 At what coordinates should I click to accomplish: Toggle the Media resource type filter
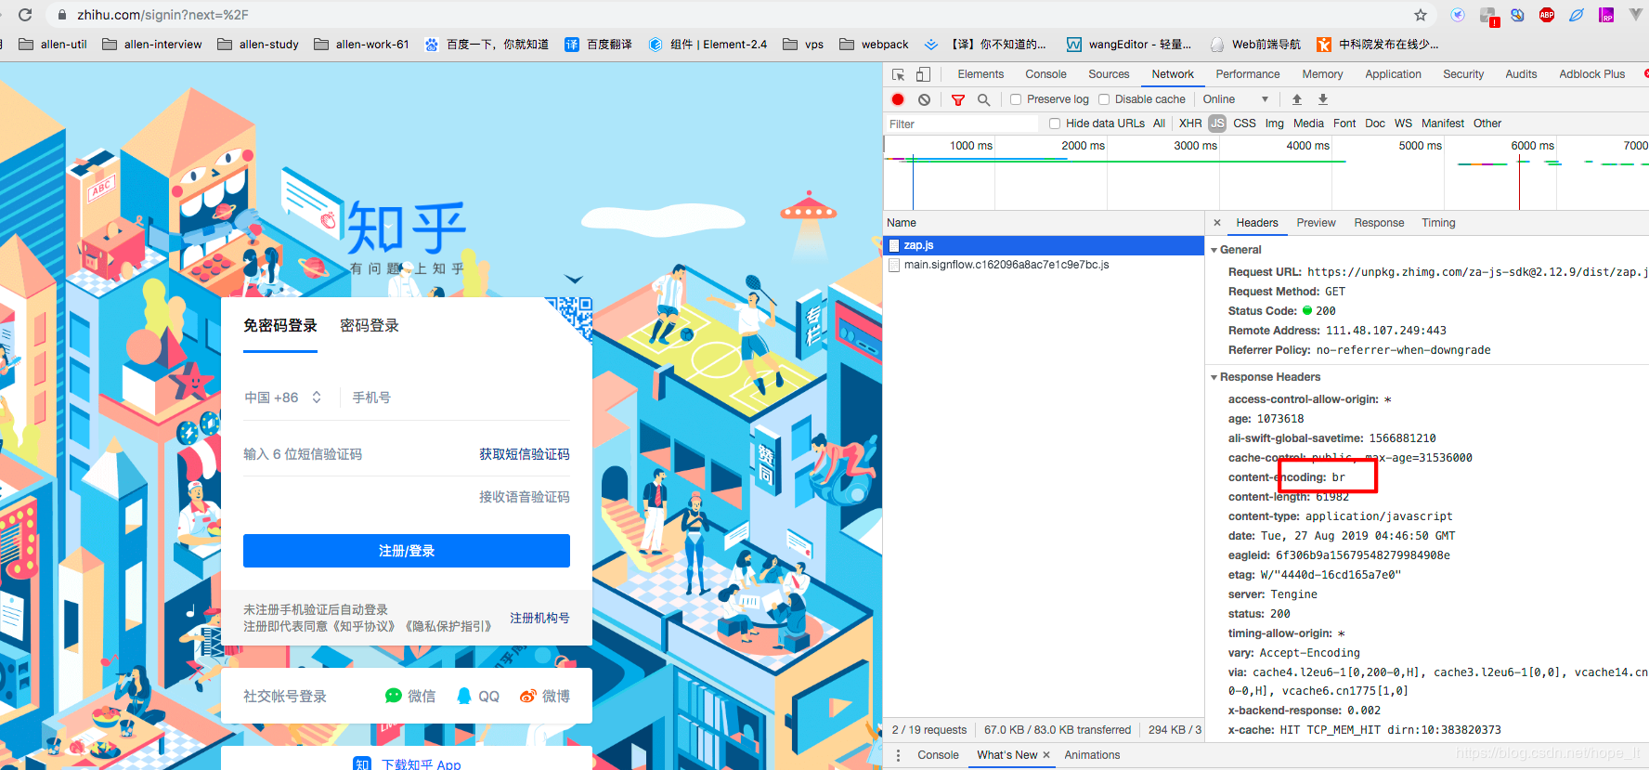pos(1308,124)
